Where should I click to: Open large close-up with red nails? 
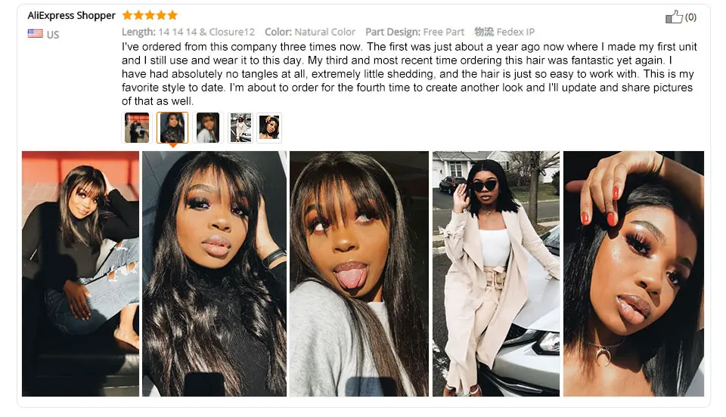click(634, 273)
